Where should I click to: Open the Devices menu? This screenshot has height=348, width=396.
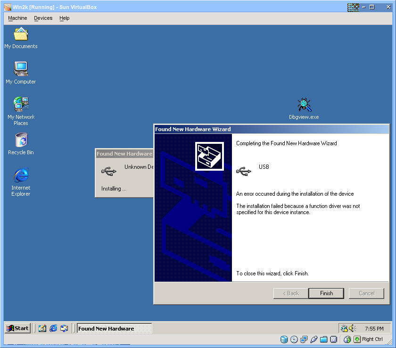[x=43, y=18]
